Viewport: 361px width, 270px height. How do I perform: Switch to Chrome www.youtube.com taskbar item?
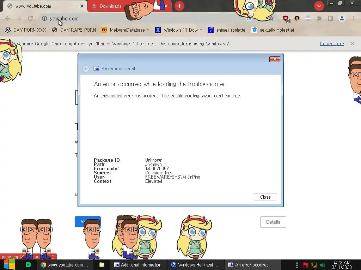[65, 265]
